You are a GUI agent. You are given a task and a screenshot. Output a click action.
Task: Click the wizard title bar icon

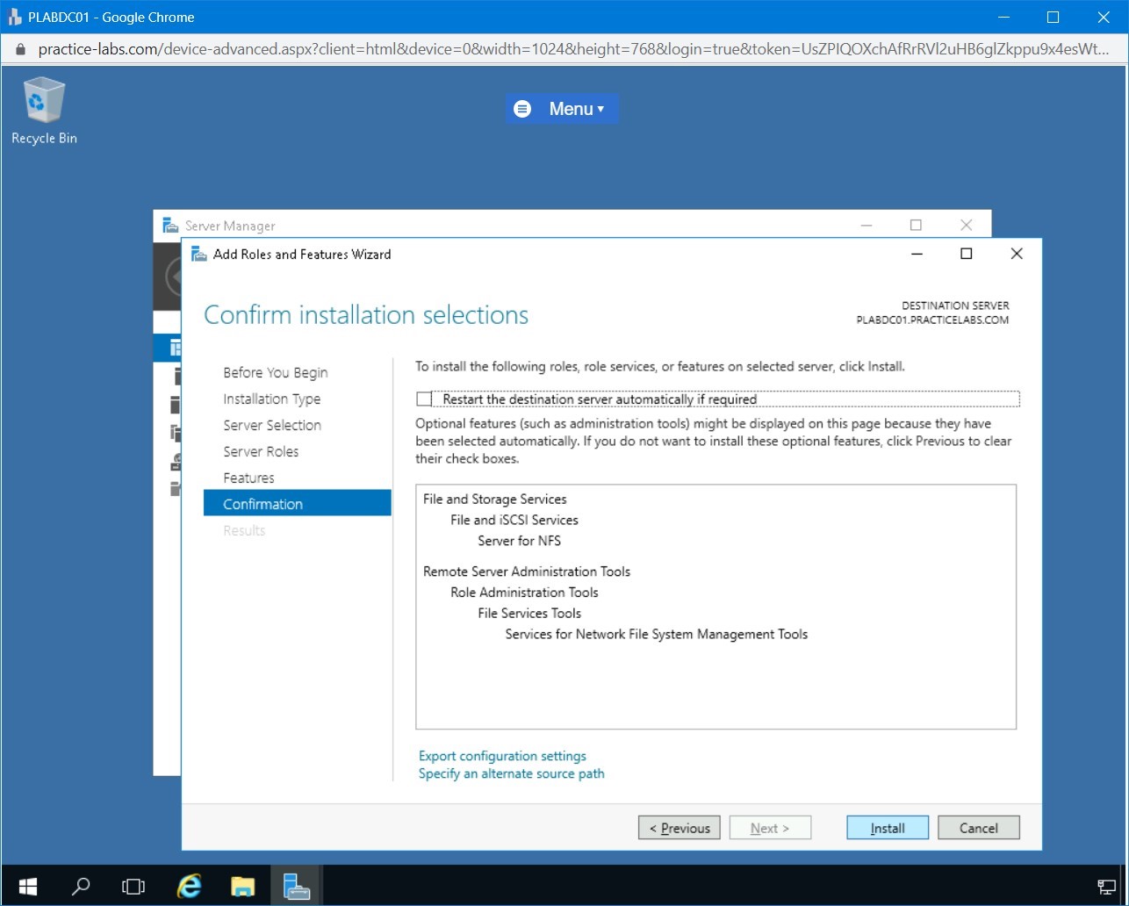tap(200, 254)
